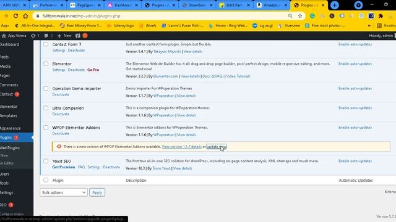Close the Download browser tab
The height and width of the screenshot is (222, 396).
coord(211,5)
